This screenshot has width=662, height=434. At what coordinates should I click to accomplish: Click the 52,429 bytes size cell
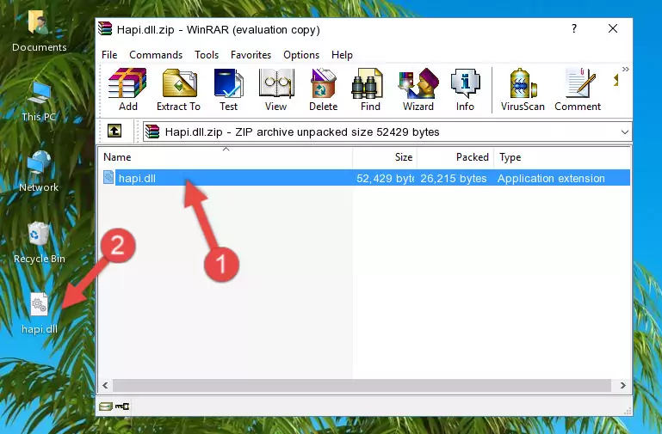[x=385, y=178]
